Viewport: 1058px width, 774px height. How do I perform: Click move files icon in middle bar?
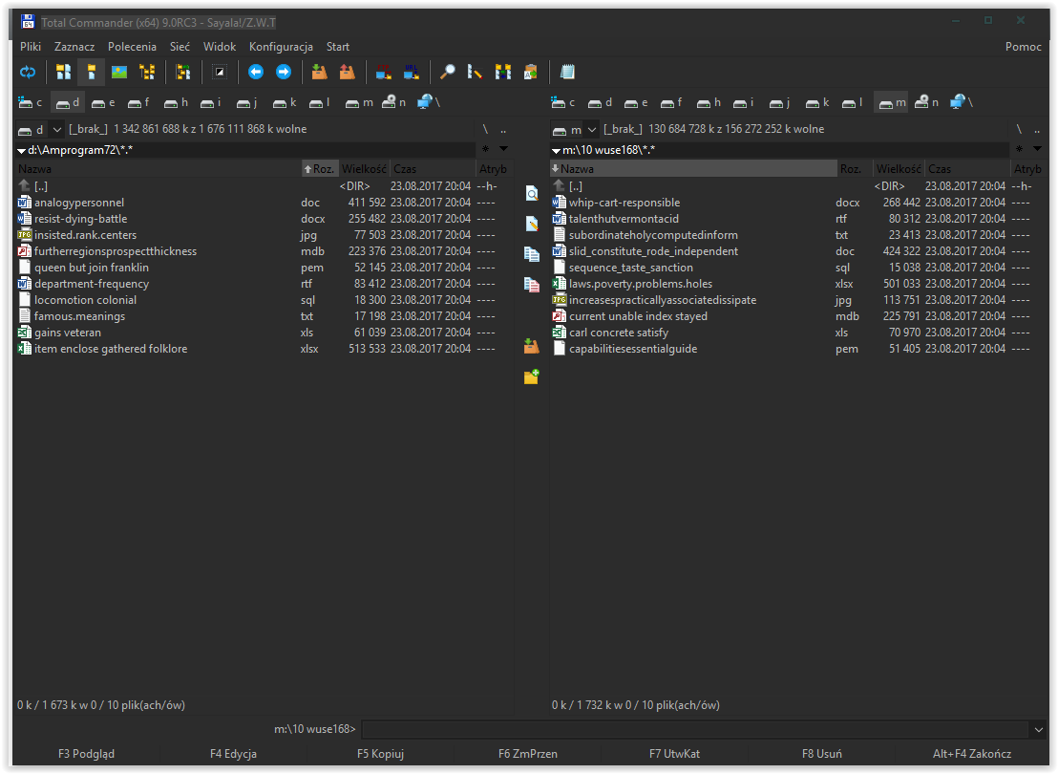click(532, 285)
